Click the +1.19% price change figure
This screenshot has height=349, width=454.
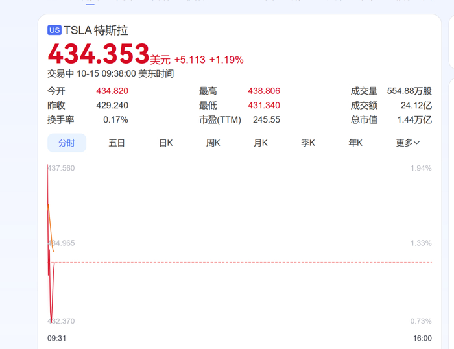tap(226, 60)
